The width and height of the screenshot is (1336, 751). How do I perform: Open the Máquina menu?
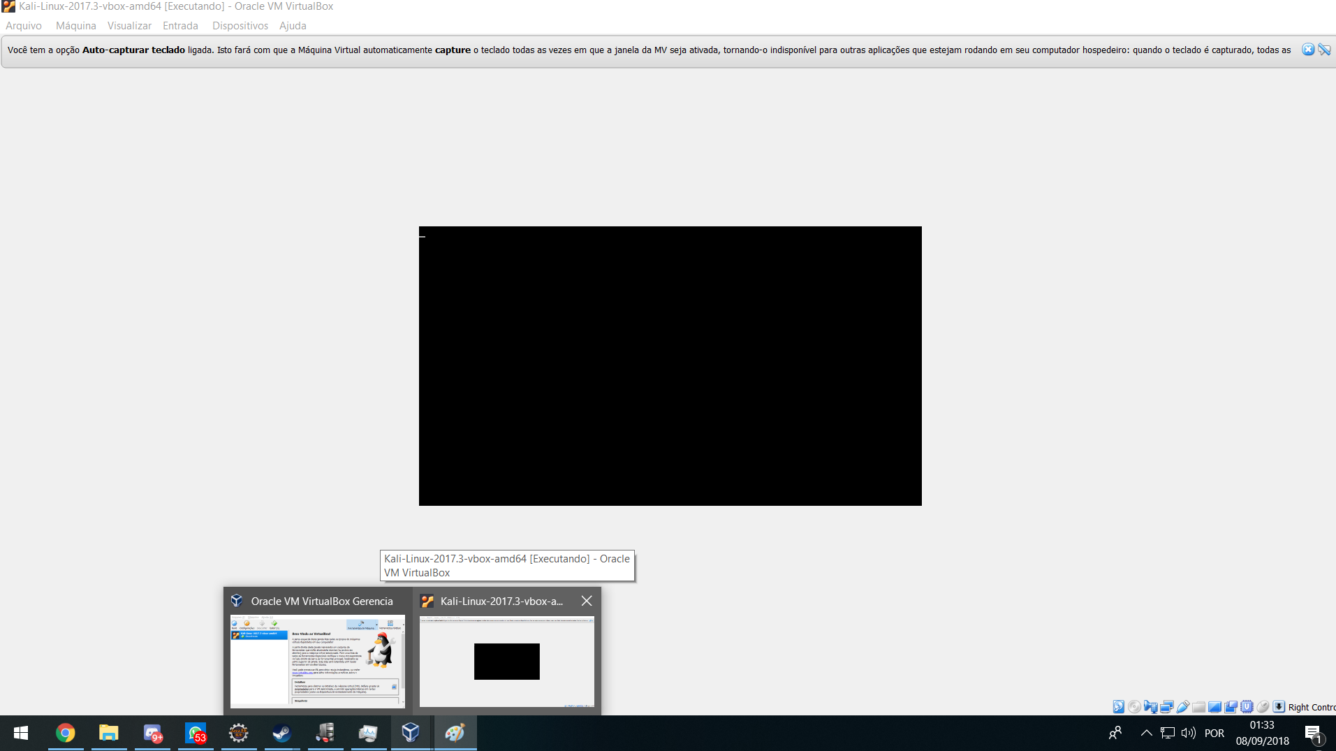tap(76, 26)
